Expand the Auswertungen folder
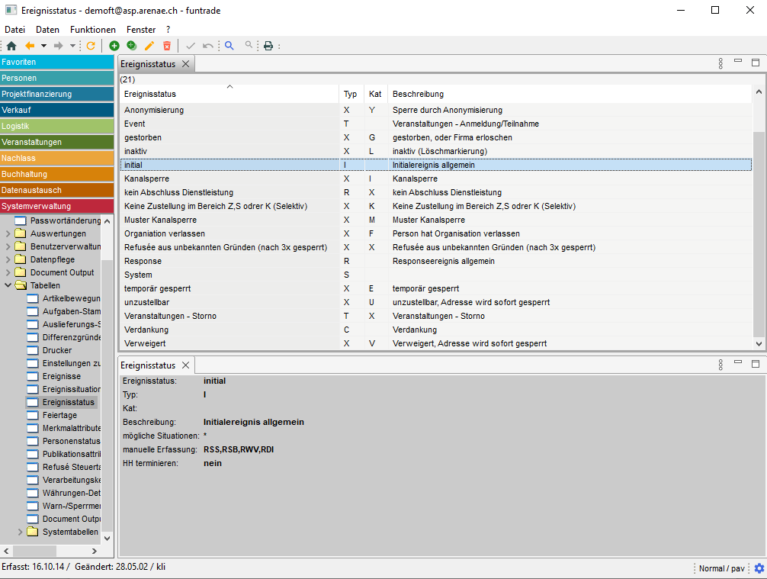 click(x=8, y=233)
